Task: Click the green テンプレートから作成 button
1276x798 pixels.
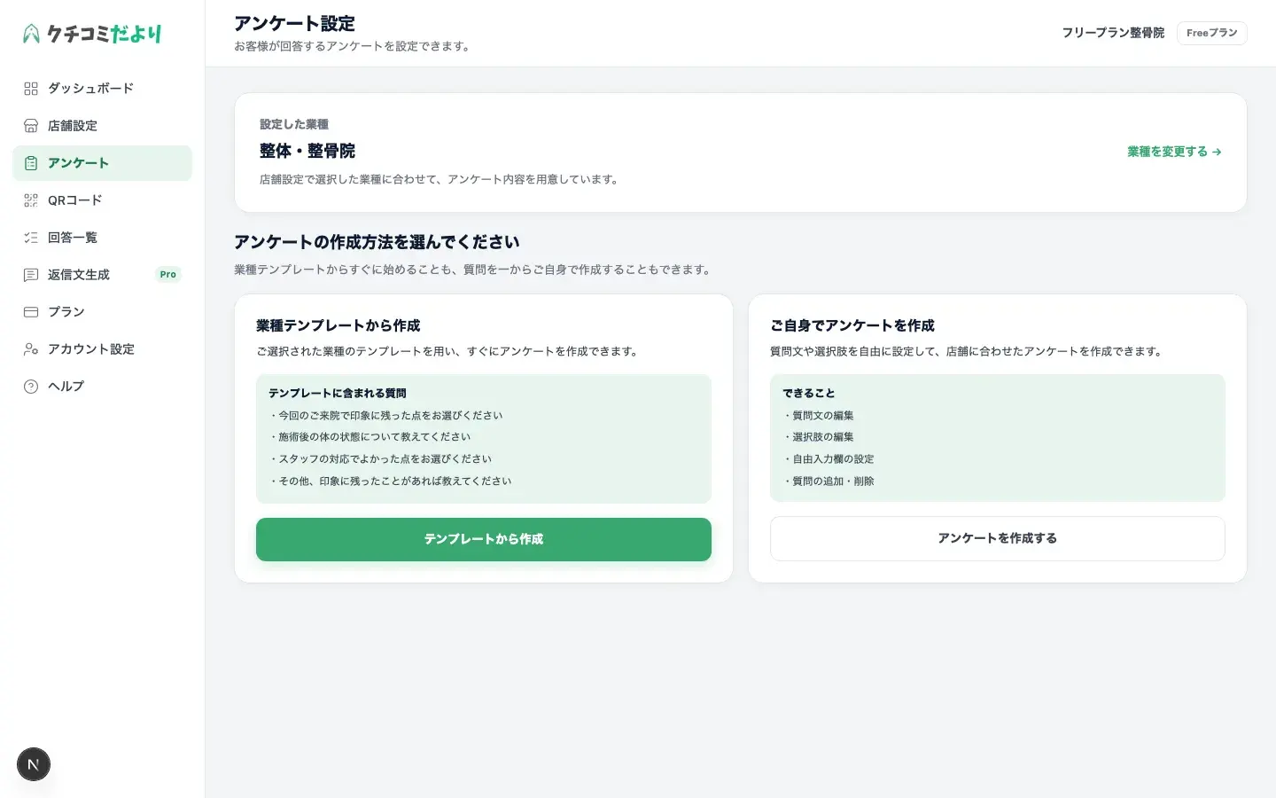Action: coord(484,539)
